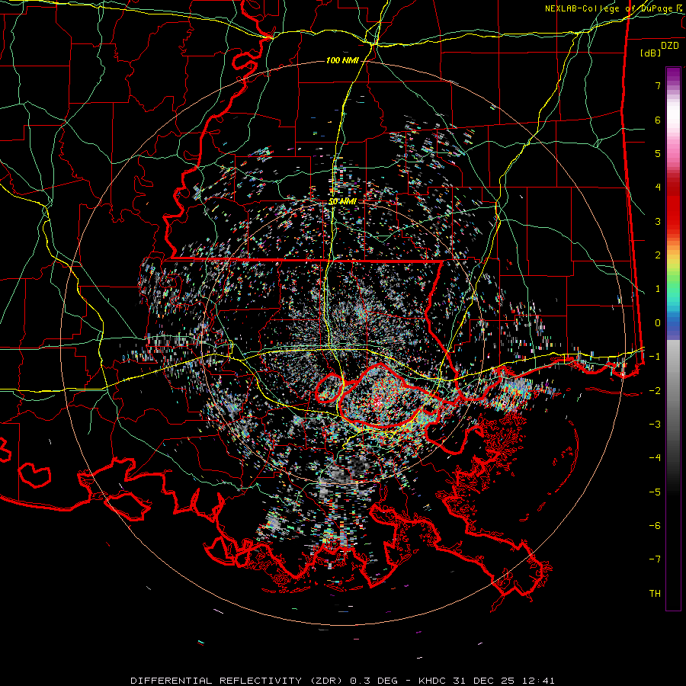Click the 1 value on color scale
Screen dimensions: 686x686
click(x=658, y=288)
